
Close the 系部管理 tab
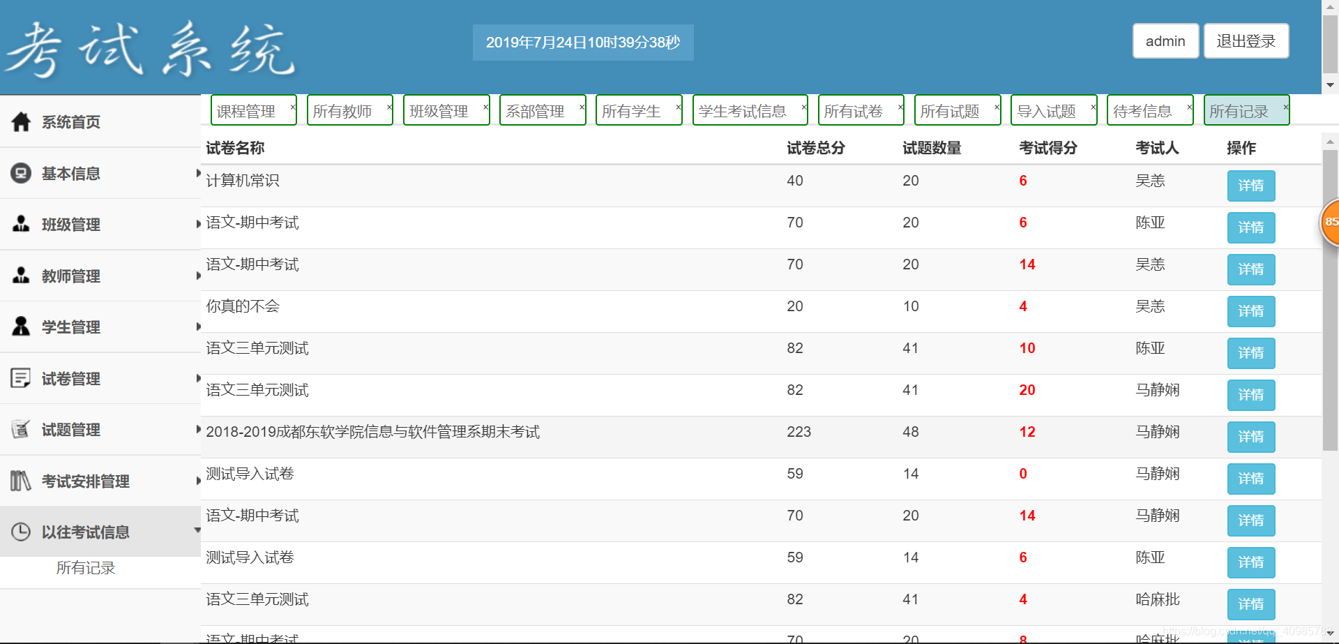click(x=582, y=107)
